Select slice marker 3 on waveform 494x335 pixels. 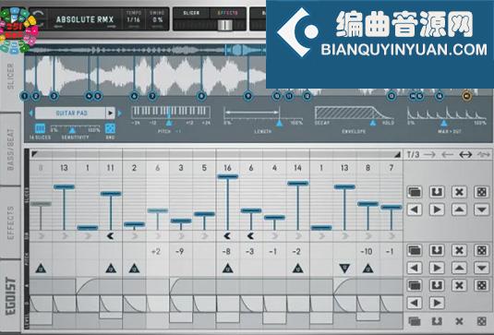pyautogui.click(x=54, y=96)
